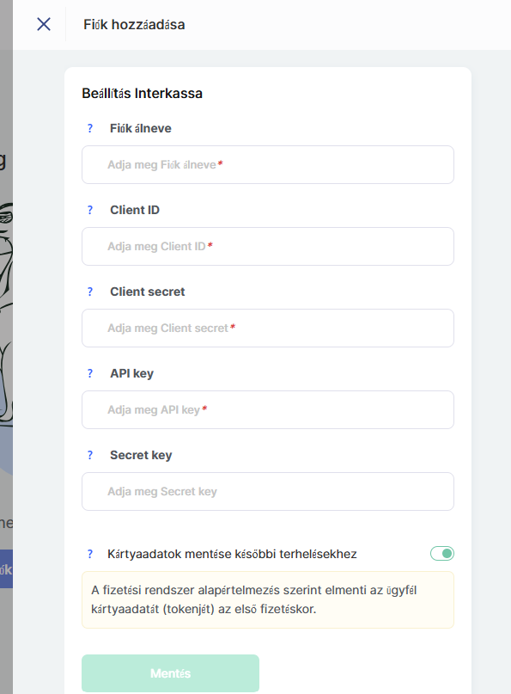This screenshot has height=694, width=511.
Task: Click the Fiók hozzáadása header title
Action: click(134, 24)
